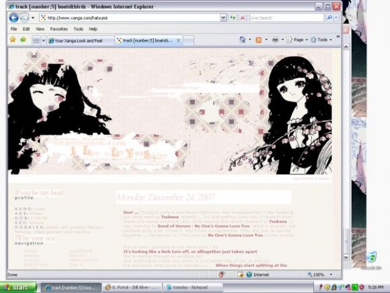The height and width of the screenshot is (293, 390).
Task: Click the left-most system tray icon
Action: point(321,288)
